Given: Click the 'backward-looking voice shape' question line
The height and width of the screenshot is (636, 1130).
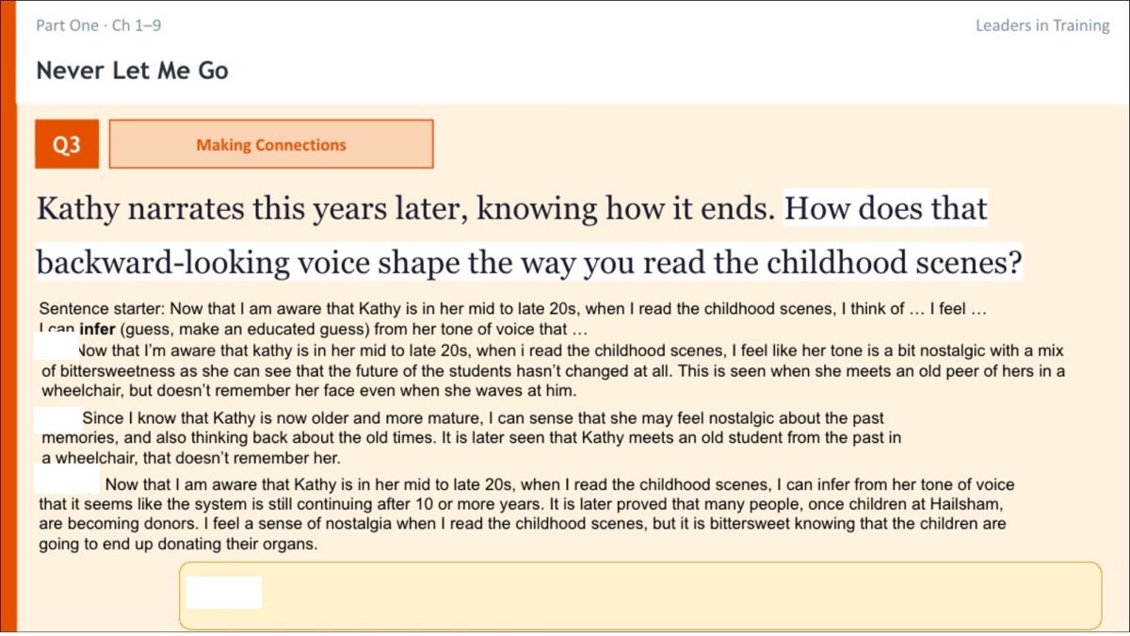Looking at the screenshot, I should click(529, 263).
